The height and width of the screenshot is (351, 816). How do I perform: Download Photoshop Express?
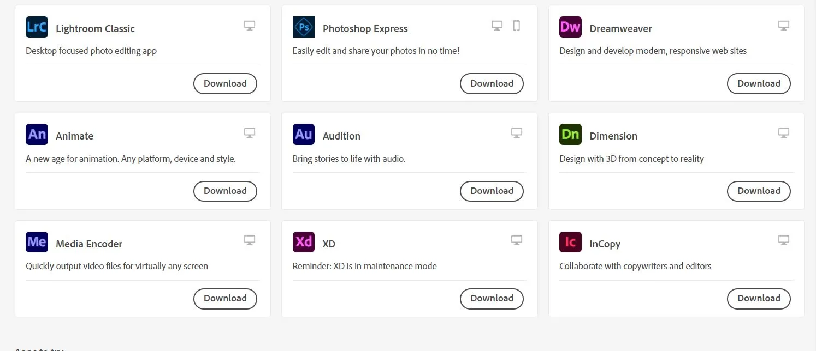[x=492, y=83]
